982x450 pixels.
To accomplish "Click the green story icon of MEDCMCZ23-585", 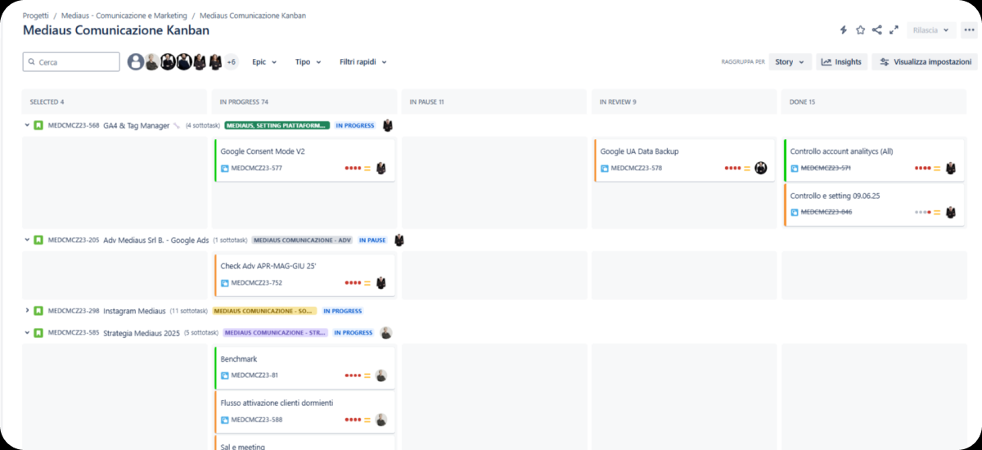I will pos(38,333).
